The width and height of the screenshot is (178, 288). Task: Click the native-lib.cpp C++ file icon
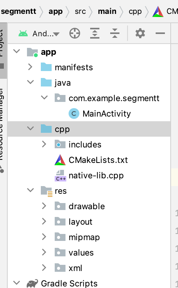pos(60,176)
